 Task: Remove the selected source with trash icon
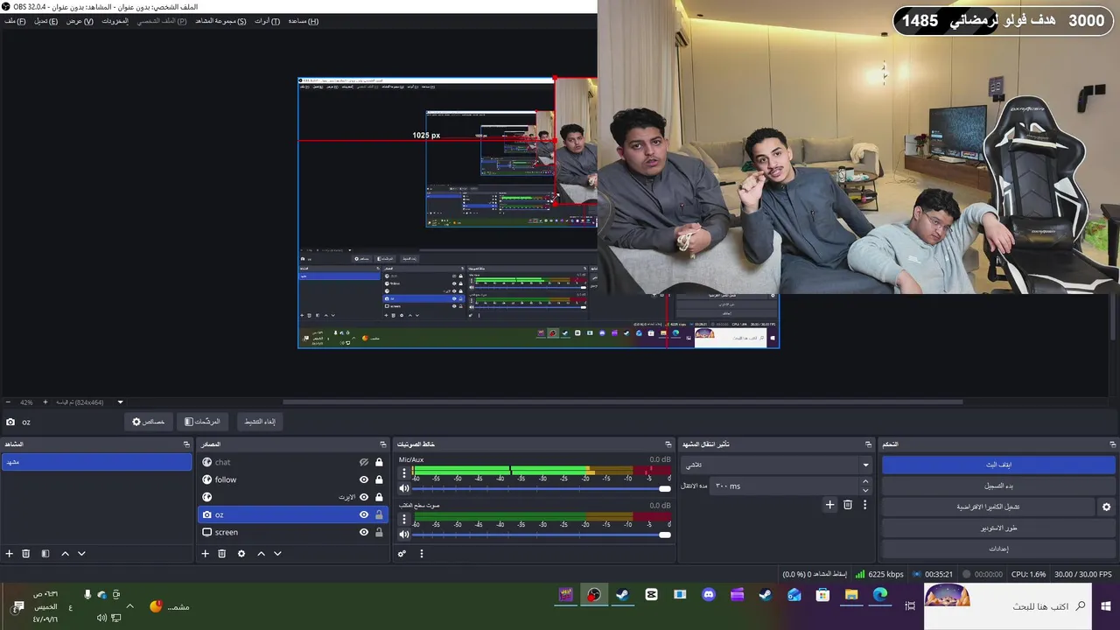[x=222, y=554]
